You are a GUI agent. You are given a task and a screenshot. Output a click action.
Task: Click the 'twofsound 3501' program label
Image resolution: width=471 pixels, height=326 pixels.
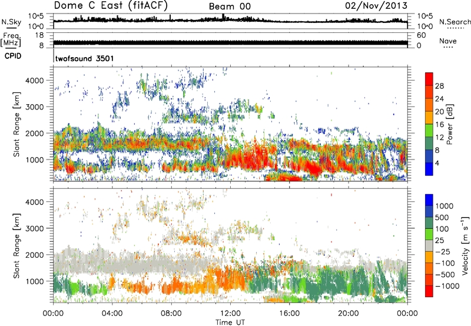[x=84, y=58]
